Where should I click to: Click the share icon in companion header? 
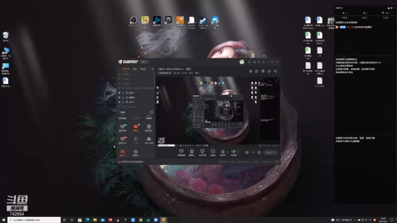pyautogui.click(x=275, y=71)
